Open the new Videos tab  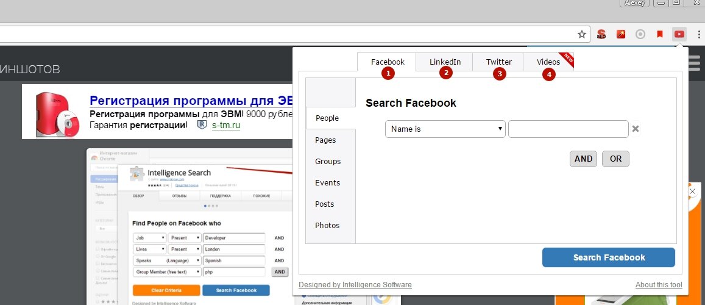548,62
